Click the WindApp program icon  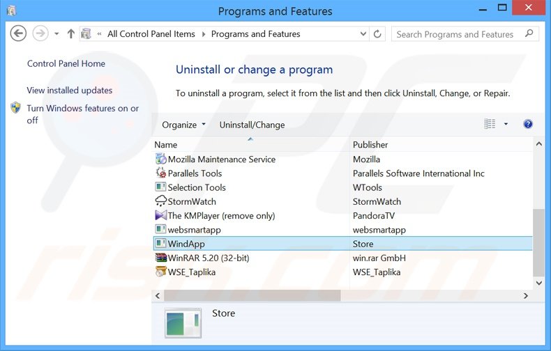(x=160, y=243)
